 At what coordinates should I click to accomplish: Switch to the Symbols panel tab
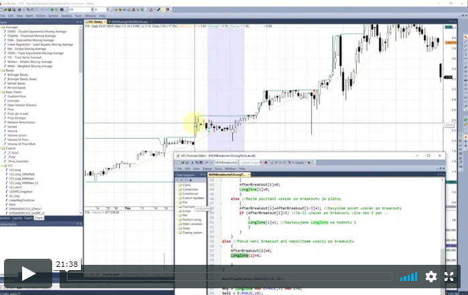tap(5, 218)
